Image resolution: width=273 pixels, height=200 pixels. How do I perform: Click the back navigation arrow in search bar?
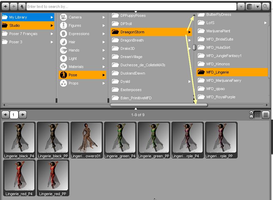(x=5, y=7)
